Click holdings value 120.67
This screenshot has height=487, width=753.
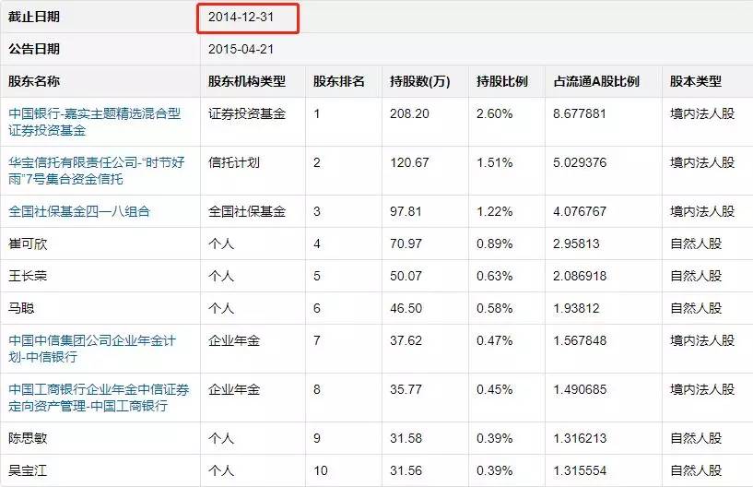(409, 162)
